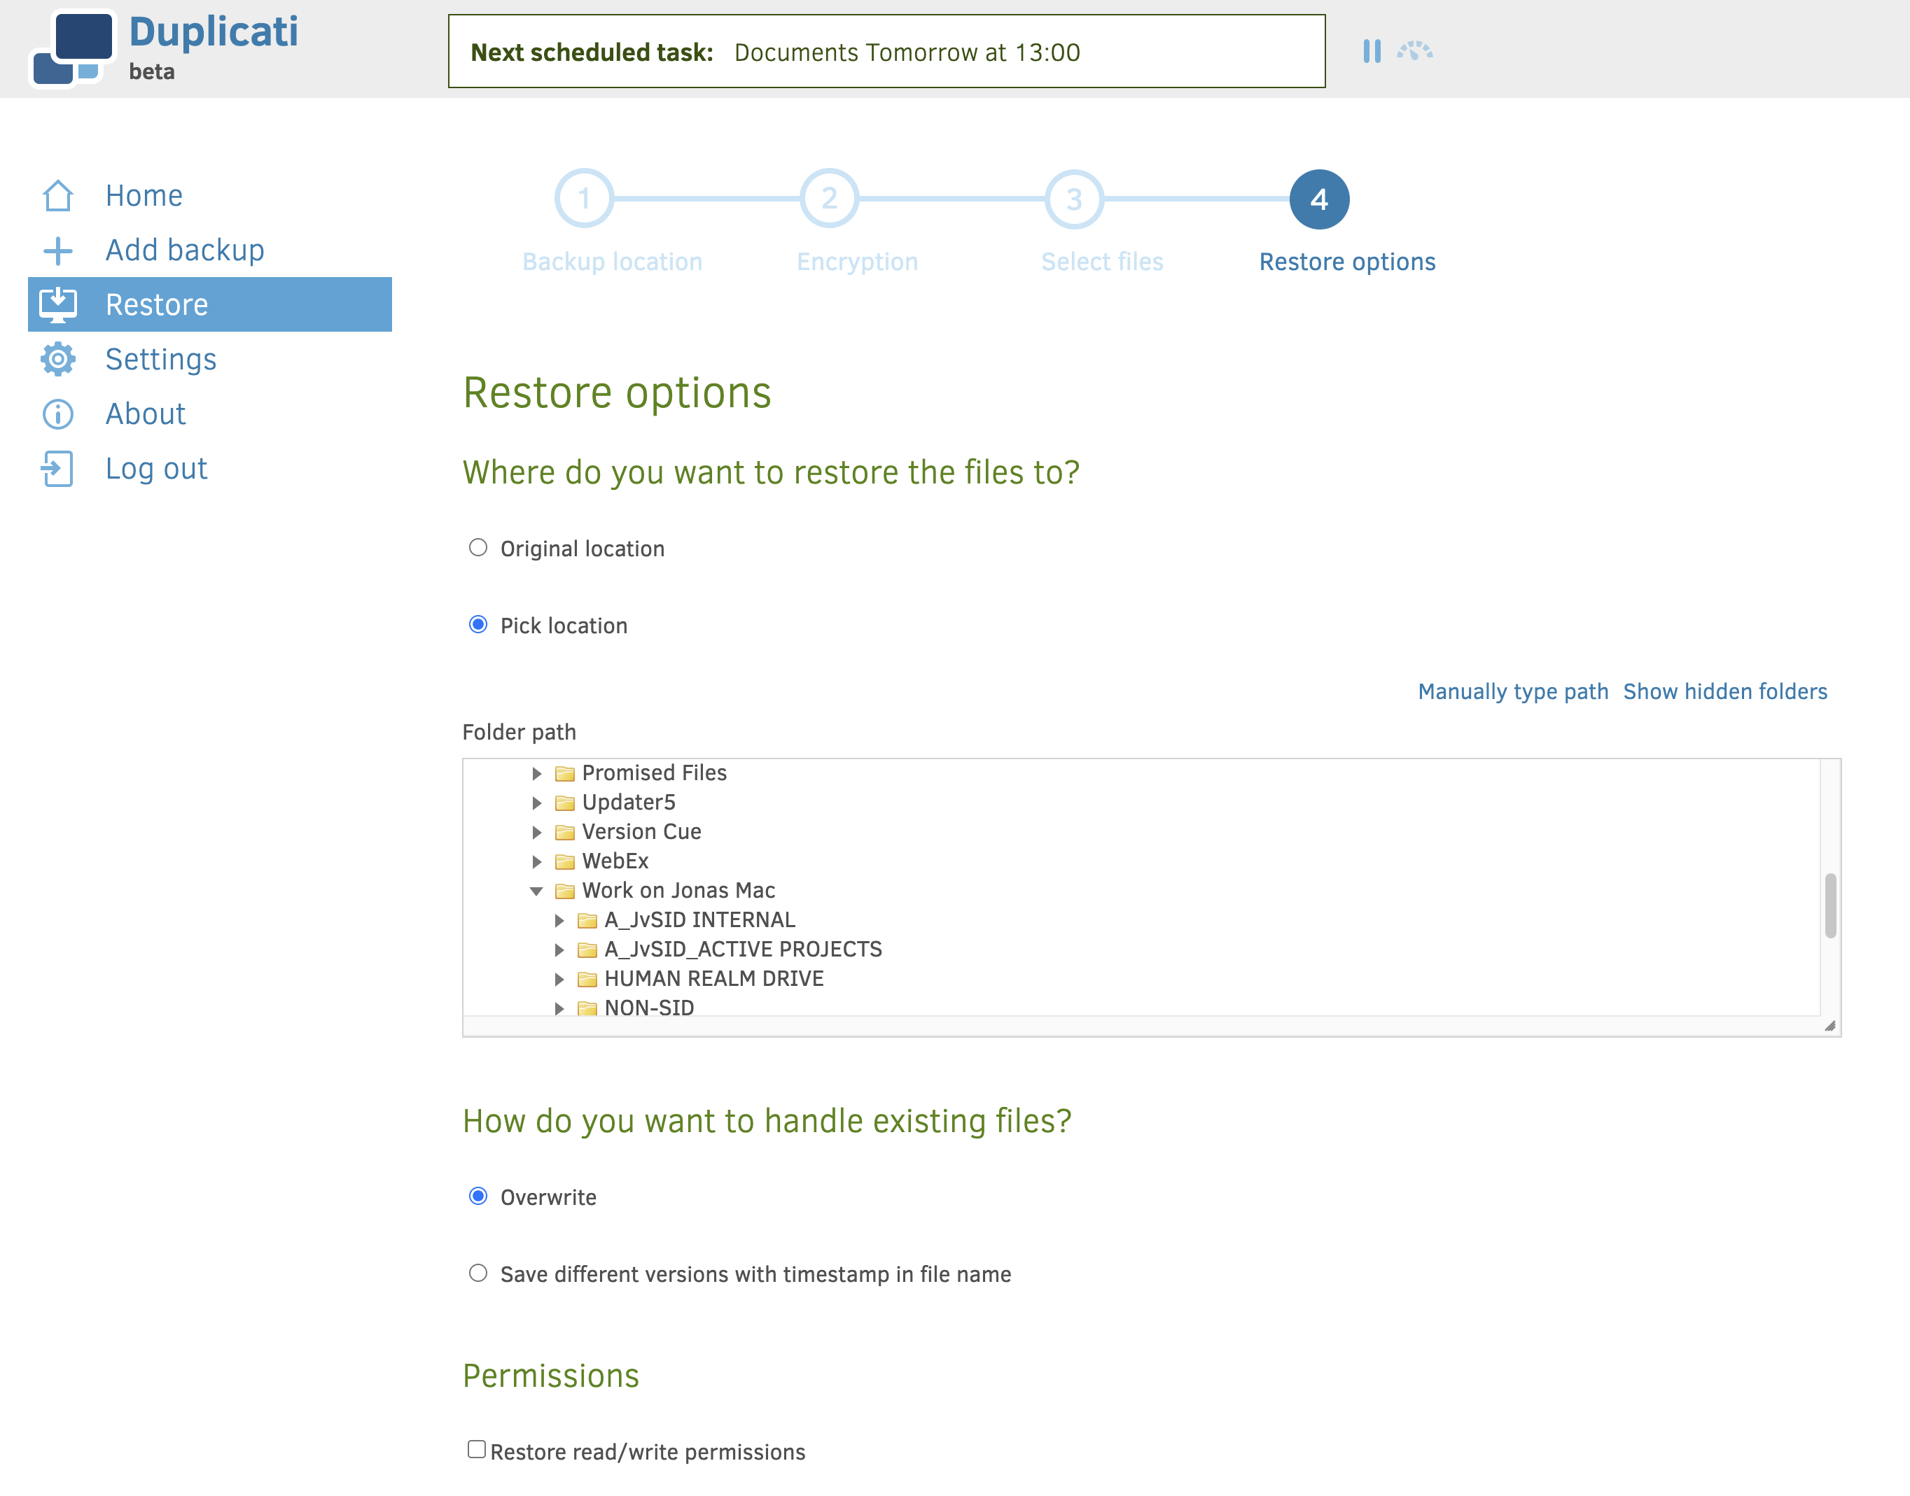
Task: Select the HUMAN REALM DRIVE tree row
Action: [713, 979]
